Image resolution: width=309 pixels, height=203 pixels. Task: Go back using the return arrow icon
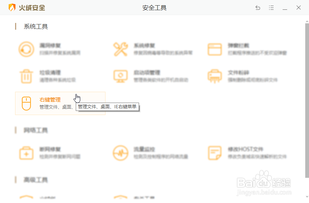coord(258,8)
